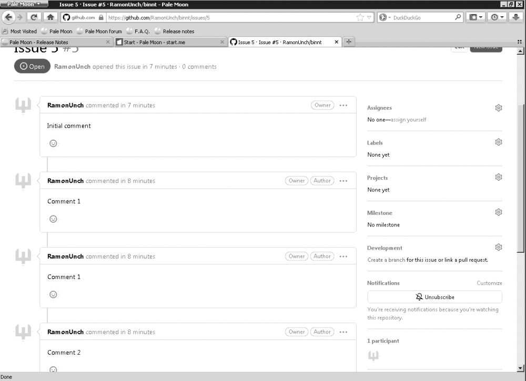Screen dimensions: 526x381
Task: Click the Owner badge on Initial comment
Action: pos(322,105)
